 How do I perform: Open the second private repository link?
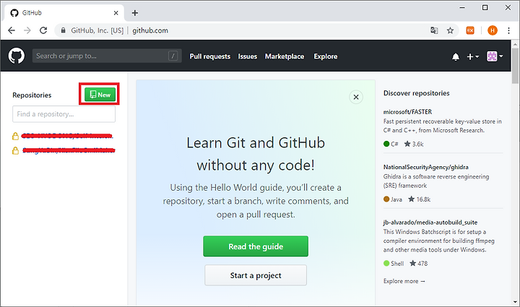(x=69, y=150)
